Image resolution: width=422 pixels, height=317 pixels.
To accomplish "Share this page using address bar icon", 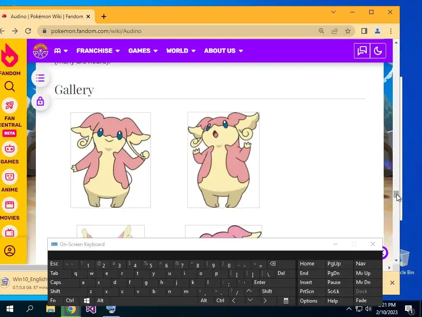I will pos(335,31).
